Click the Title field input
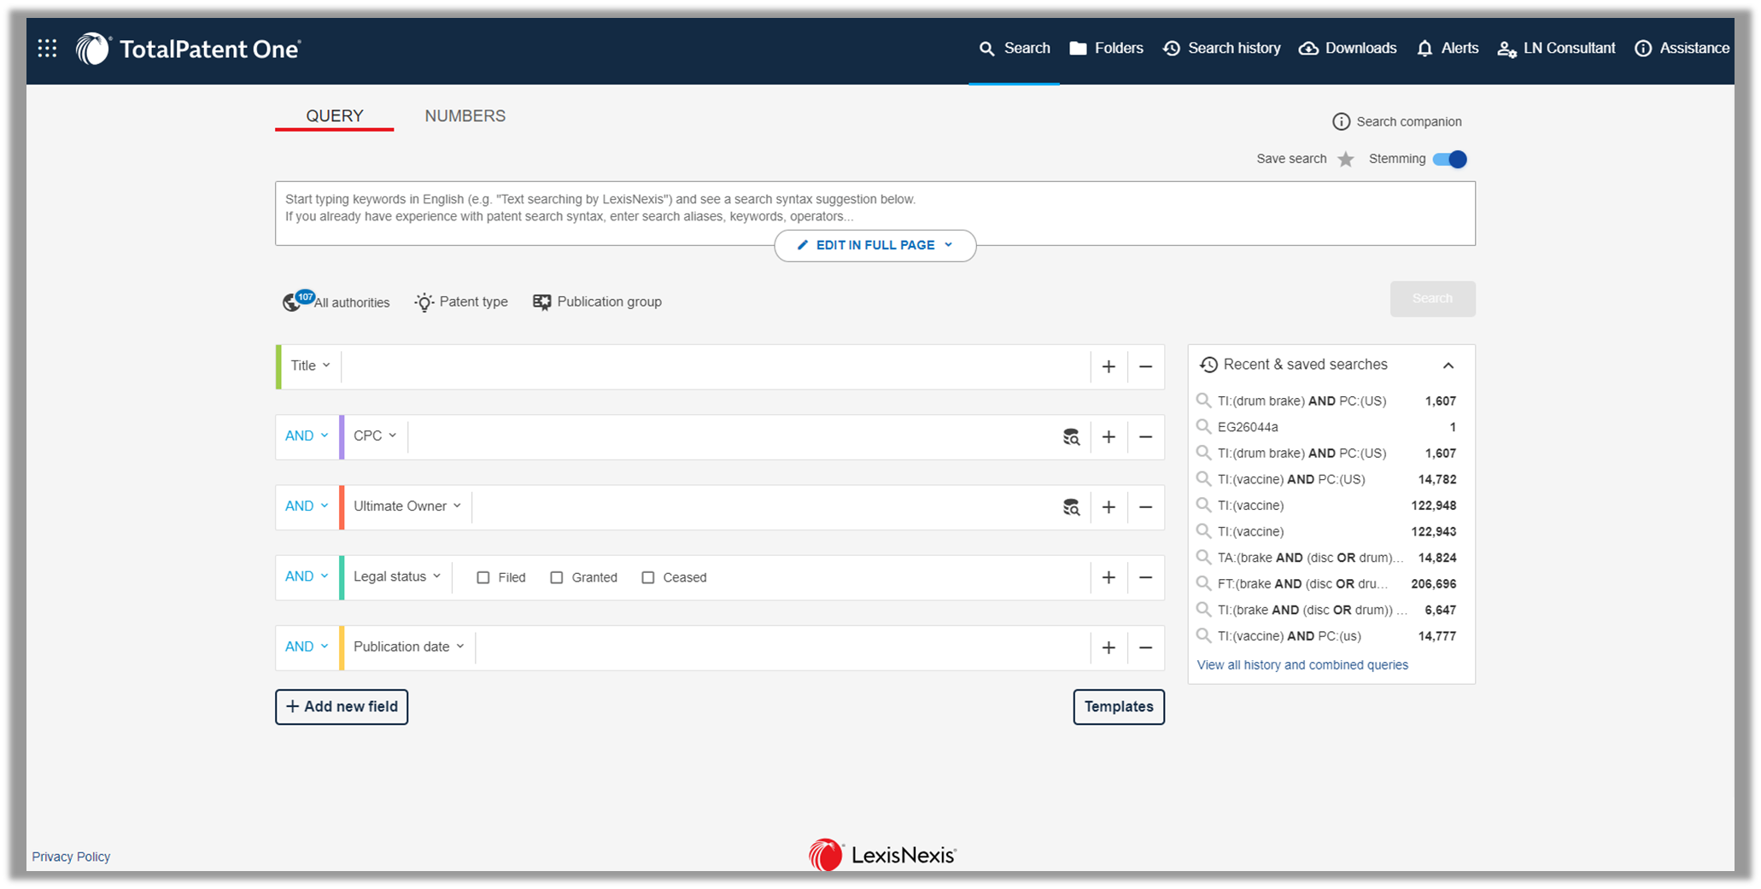This screenshot has height=889, width=1761. [x=716, y=366]
